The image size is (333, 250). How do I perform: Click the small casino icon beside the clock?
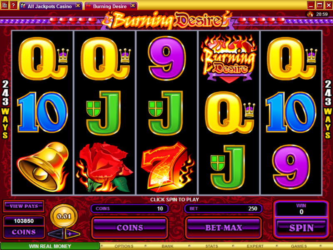click(x=310, y=14)
